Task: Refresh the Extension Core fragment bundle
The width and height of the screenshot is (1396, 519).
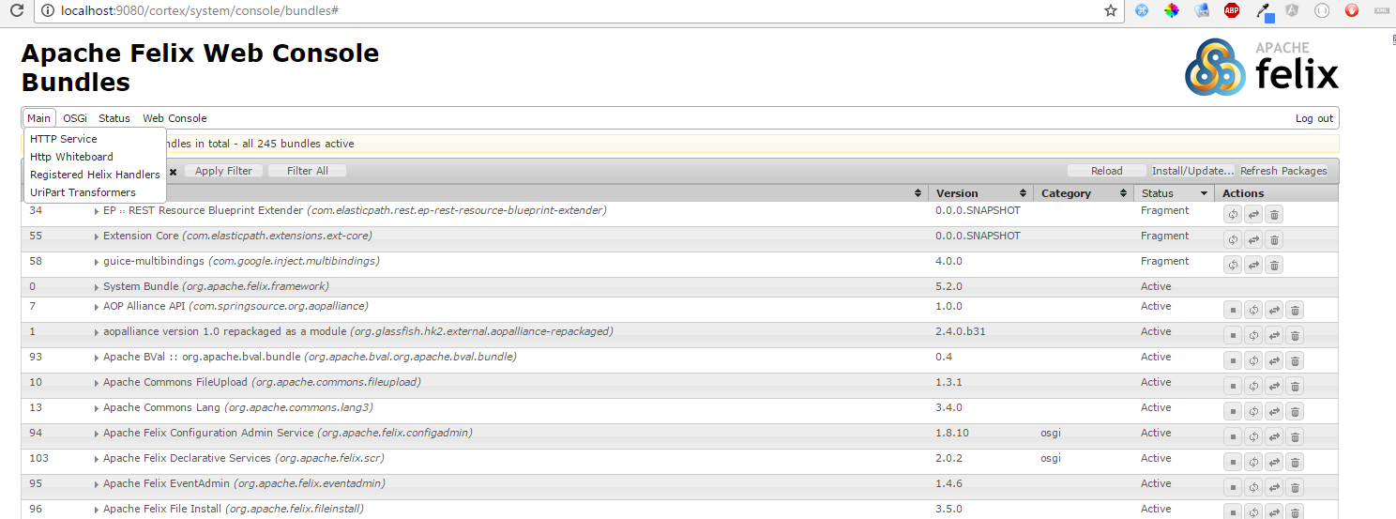Action: point(1232,240)
